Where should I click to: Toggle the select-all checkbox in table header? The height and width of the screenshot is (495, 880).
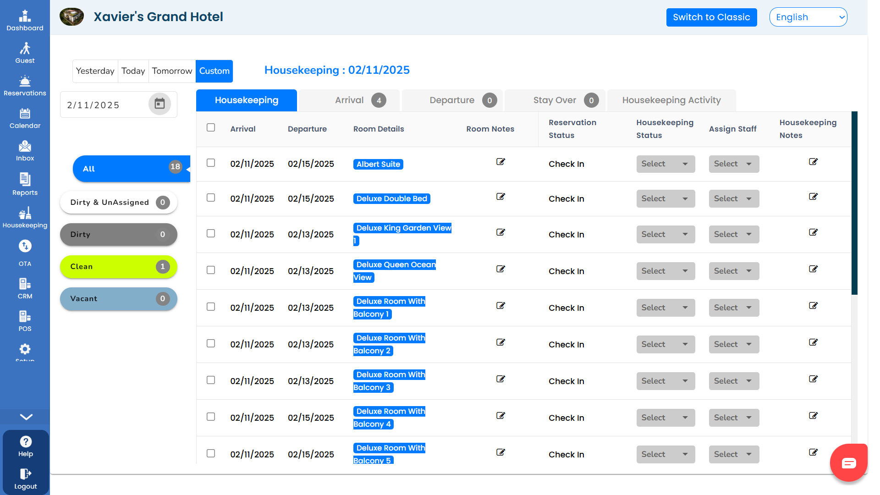(x=211, y=127)
